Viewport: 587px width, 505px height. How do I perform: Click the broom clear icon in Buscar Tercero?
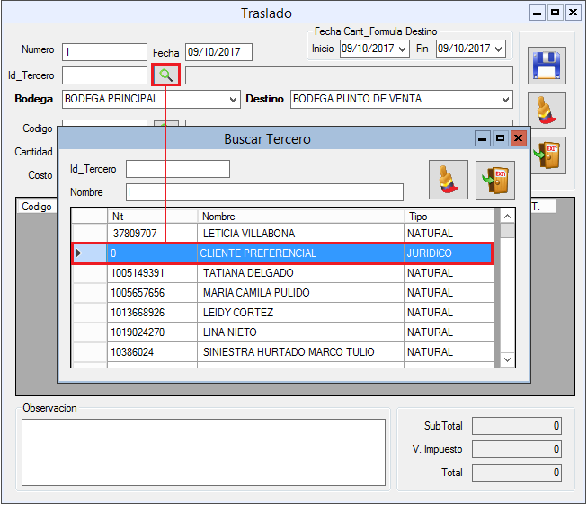[448, 180]
